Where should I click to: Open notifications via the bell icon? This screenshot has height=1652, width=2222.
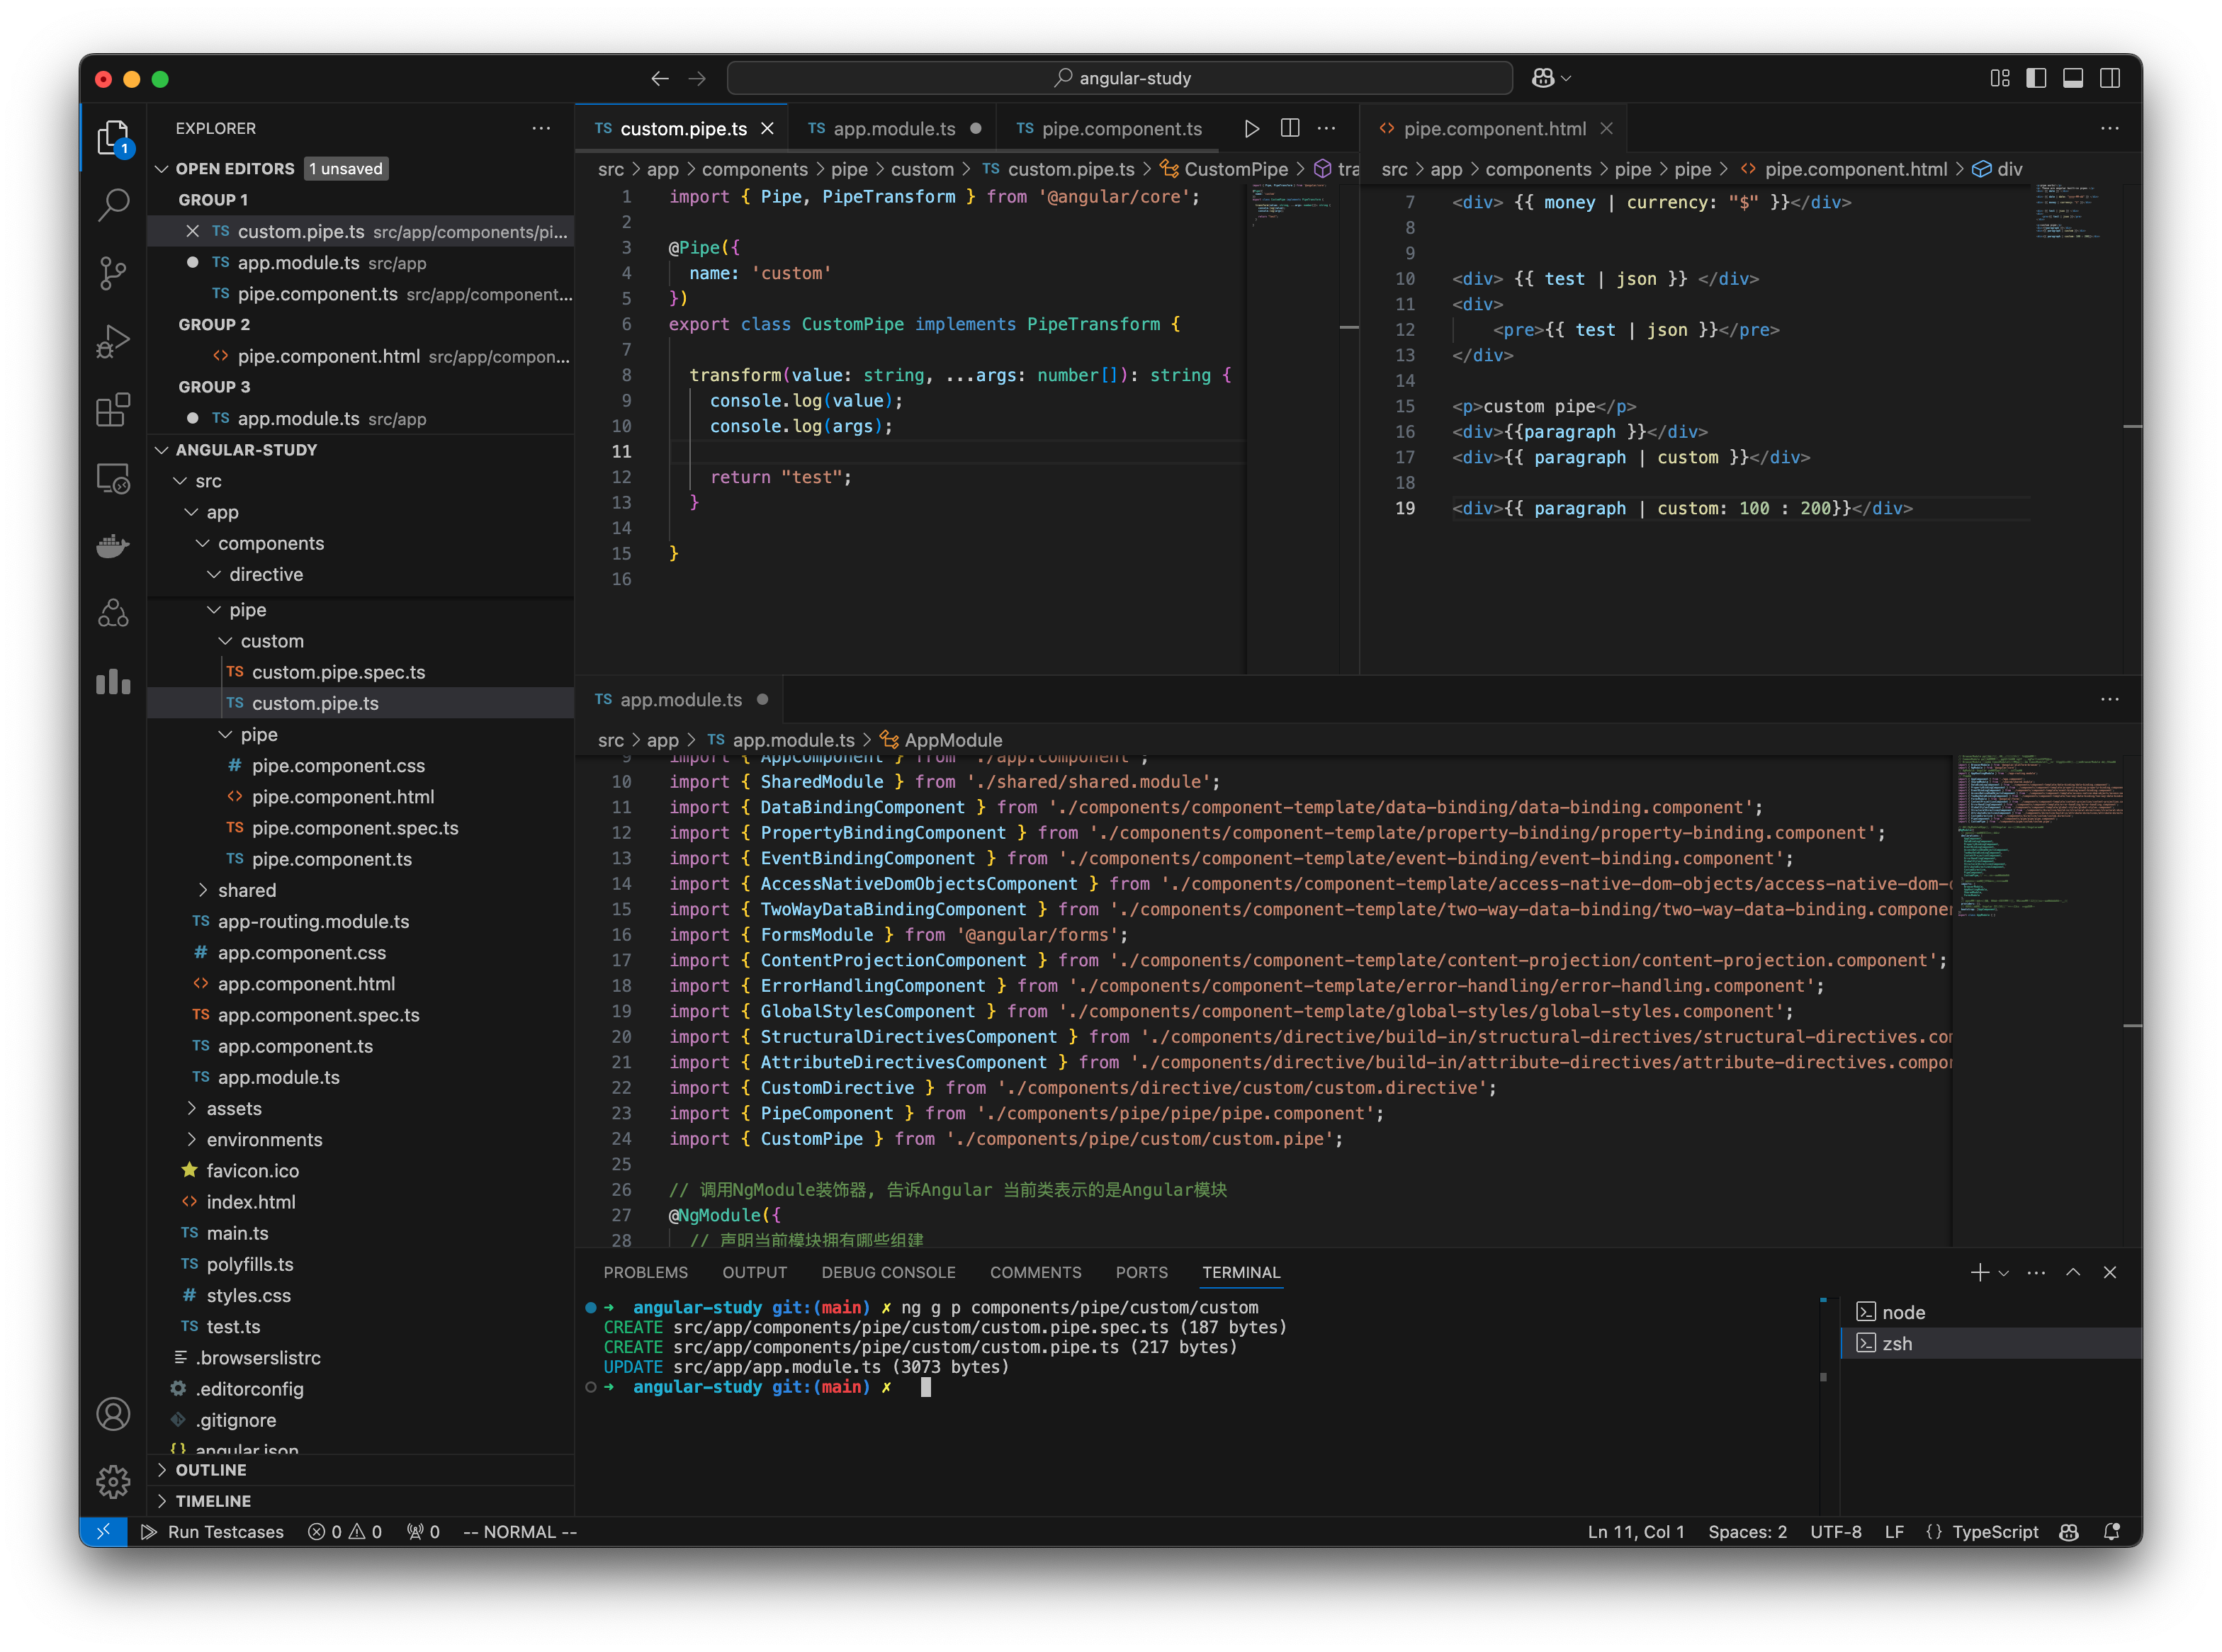point(2112,1531)
